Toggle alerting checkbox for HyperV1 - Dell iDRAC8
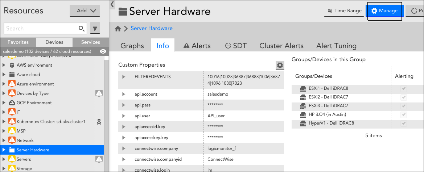424x172 pixels. [x=404, y=123]
